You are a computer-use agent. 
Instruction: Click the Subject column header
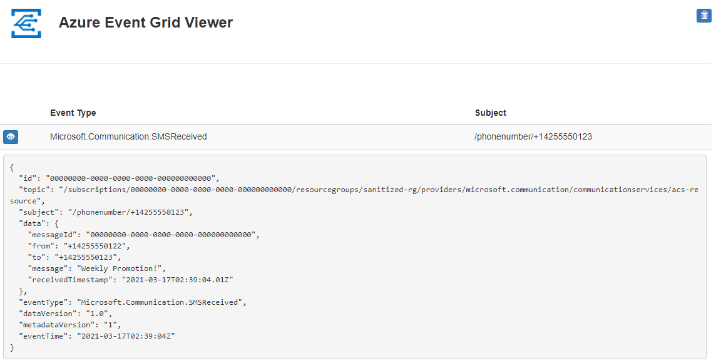coord(491,113)
